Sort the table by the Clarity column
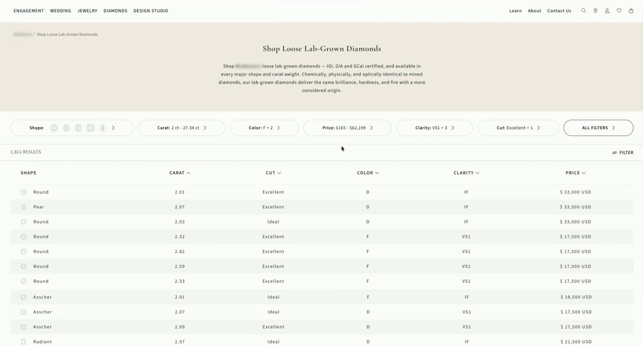Screen dimensions: 643x346 (466, 173)
